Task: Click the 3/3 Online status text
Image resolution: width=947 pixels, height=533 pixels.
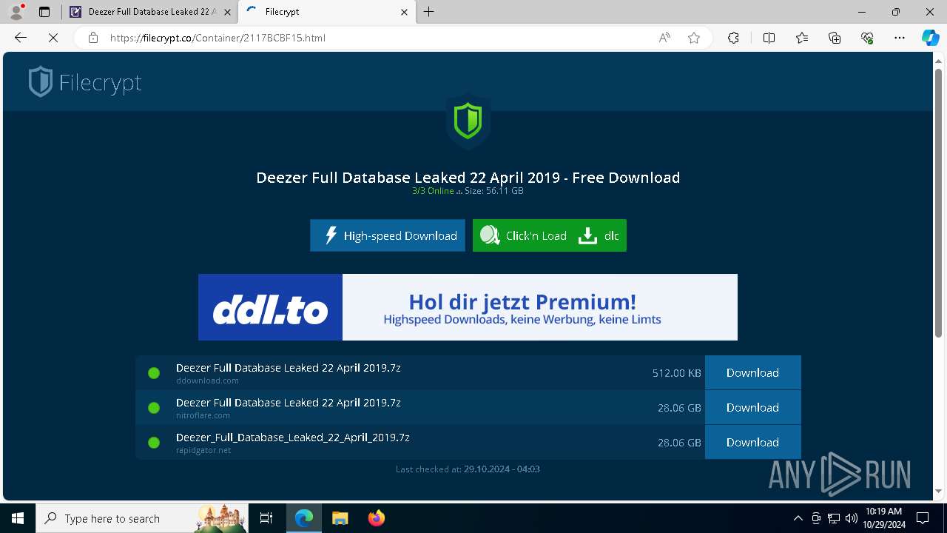Action: (433, 191)
